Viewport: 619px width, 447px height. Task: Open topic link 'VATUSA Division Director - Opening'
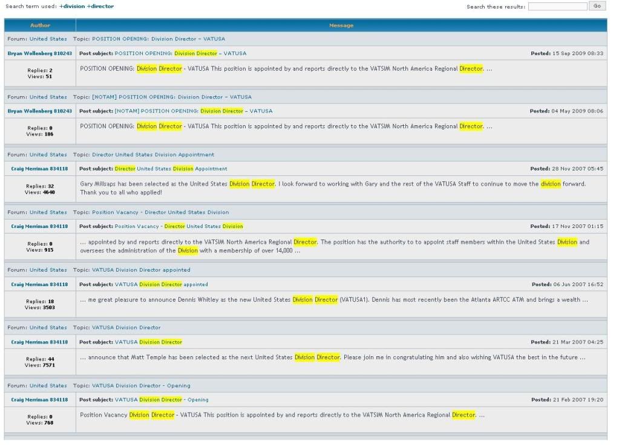click(141, 385)
